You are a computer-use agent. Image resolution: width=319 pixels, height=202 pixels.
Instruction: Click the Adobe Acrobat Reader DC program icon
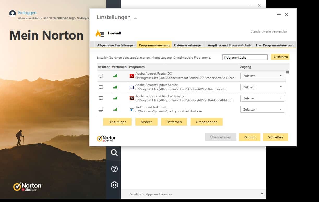click(132, 76)
